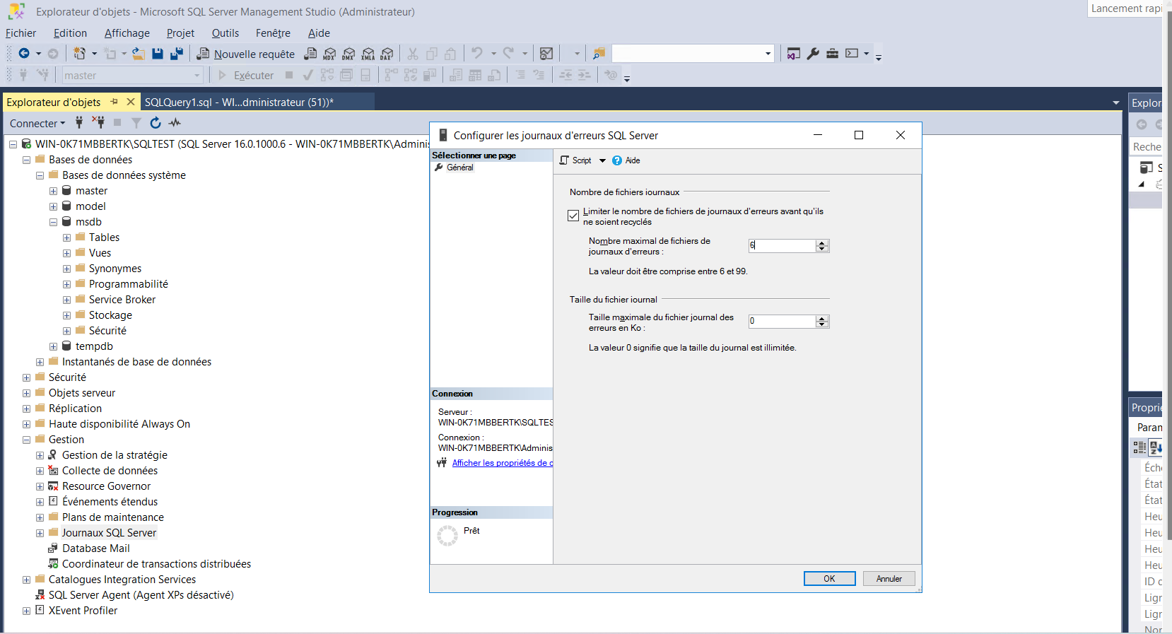Click the connection properties link
Viewport: 1172px width, 634px height.
[502, 463]
